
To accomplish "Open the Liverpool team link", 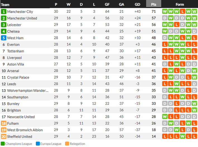I will click(x=15, y=58).
